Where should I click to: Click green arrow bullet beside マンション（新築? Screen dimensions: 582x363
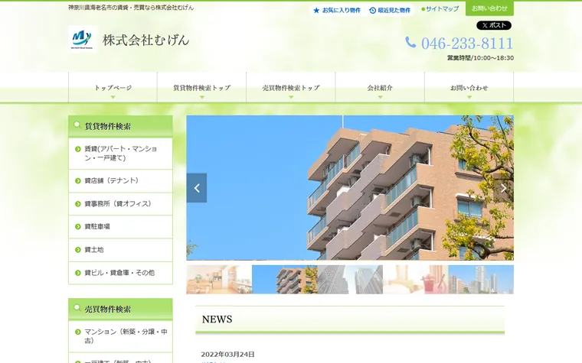coord(78,332)
